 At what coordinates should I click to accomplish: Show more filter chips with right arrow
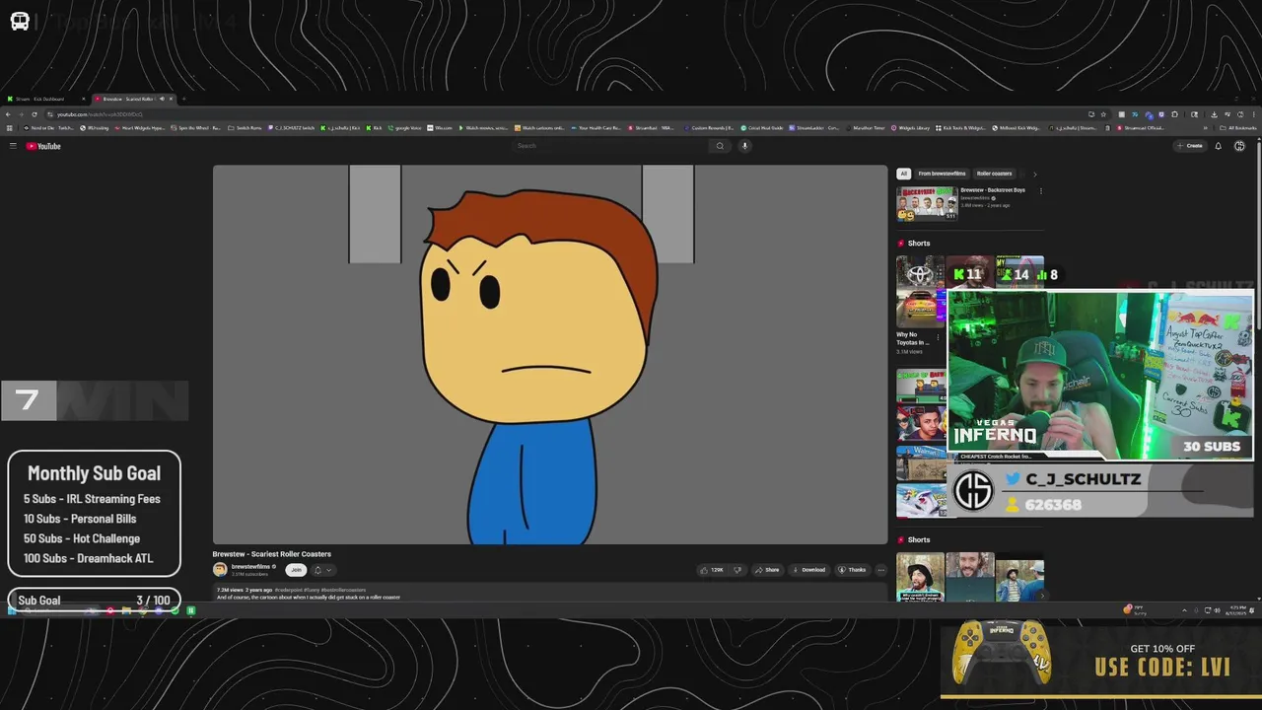(1034, 174)
